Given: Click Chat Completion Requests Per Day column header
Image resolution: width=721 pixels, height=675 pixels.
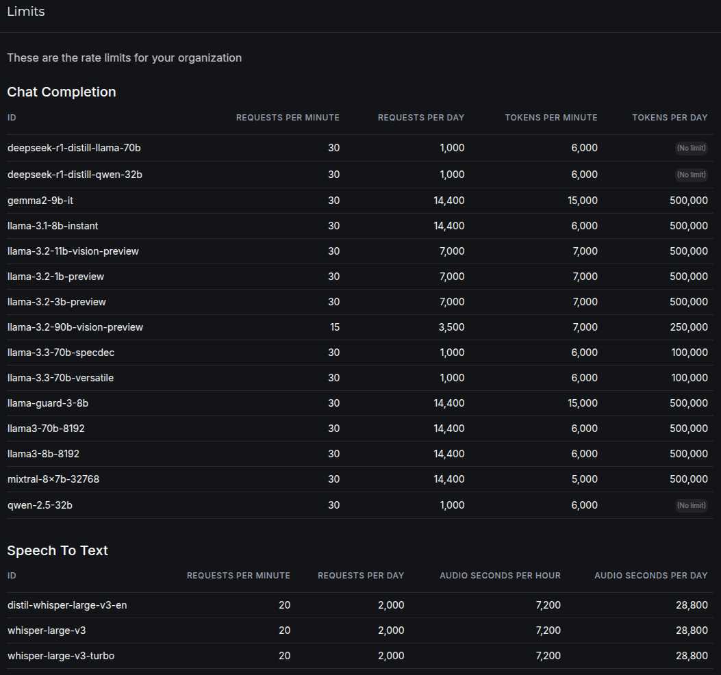Looking at the screenshot, I should click(421, 118).
